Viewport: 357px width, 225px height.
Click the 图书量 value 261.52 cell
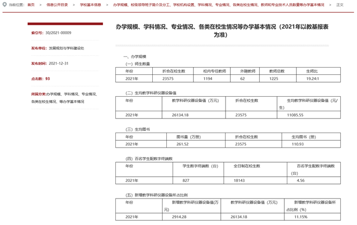point(182,144)
